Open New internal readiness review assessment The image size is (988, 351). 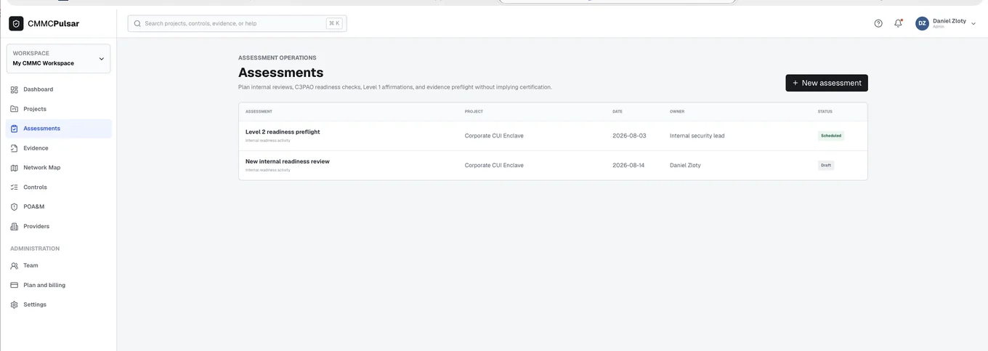tap(288, 161)
